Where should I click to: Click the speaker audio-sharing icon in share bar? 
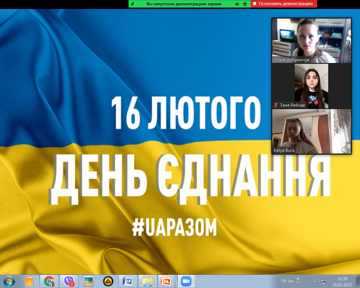pos(237,4)
